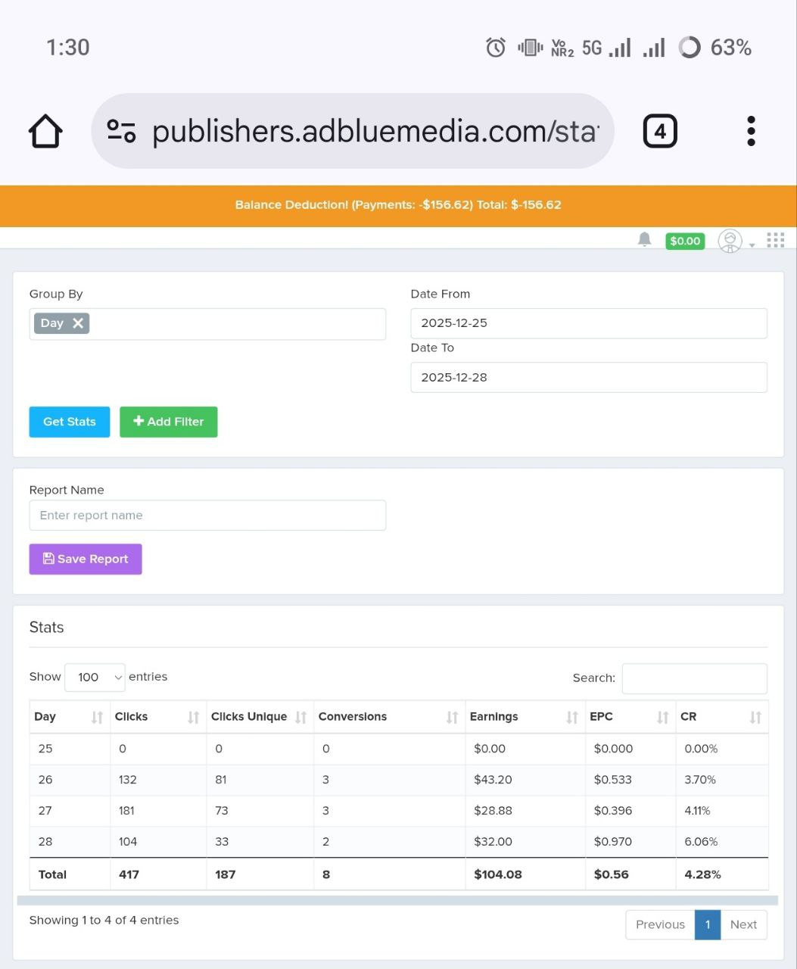Go to the Next results page
This screenshot has height=969, width=797.
tap(743, 924)
